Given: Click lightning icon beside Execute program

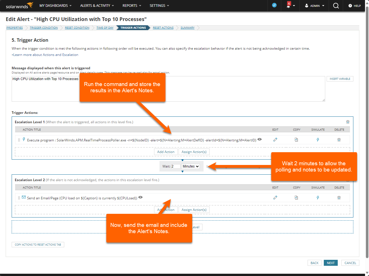Looking at the screenshot, I should tap(24, 139).
